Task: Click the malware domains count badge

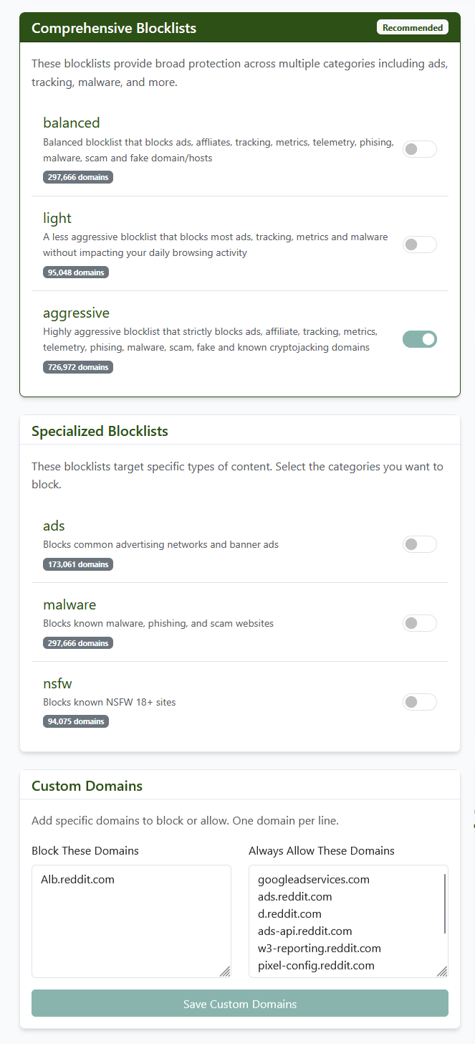Action: (x=77, y=642)
